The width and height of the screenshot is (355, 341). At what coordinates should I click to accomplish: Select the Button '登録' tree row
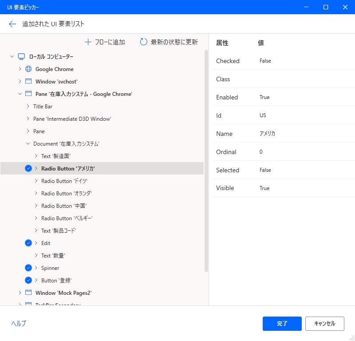102,280
